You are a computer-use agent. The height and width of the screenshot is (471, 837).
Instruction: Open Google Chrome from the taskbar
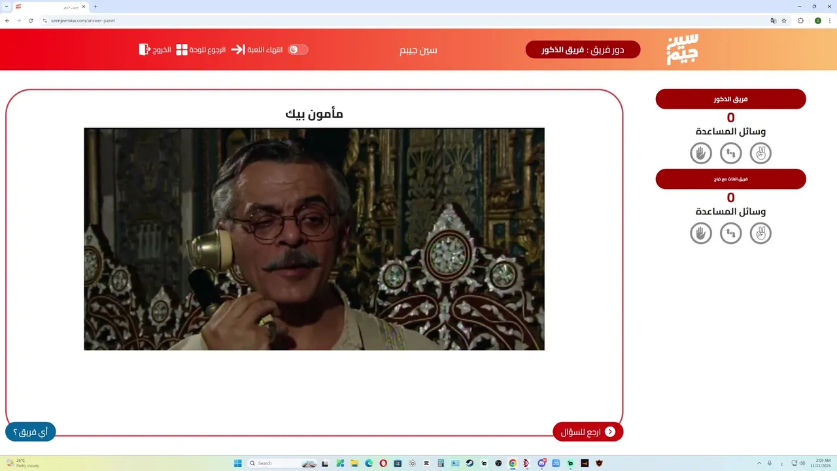click(x=513, y=463)
